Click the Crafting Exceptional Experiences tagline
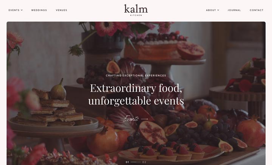Image resolution: width=272 pixels, height=165 pixels. click(136, 76)
